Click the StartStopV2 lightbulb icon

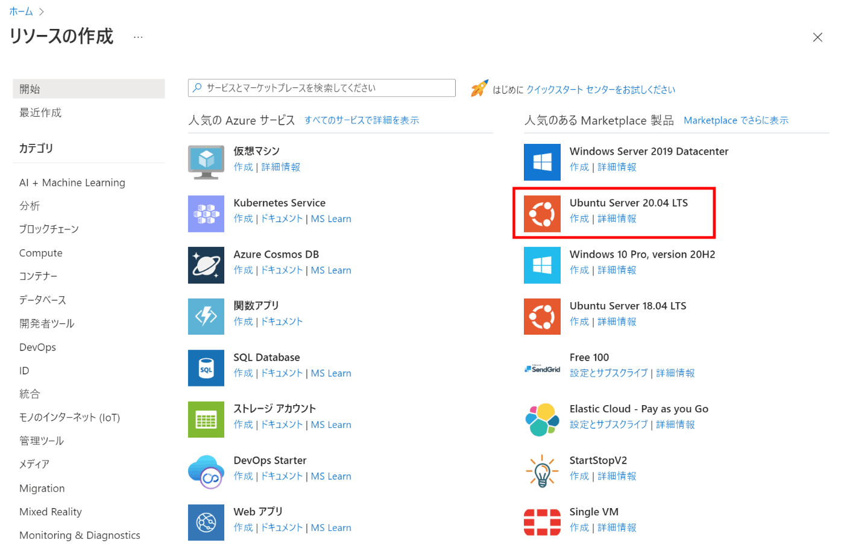542,471
